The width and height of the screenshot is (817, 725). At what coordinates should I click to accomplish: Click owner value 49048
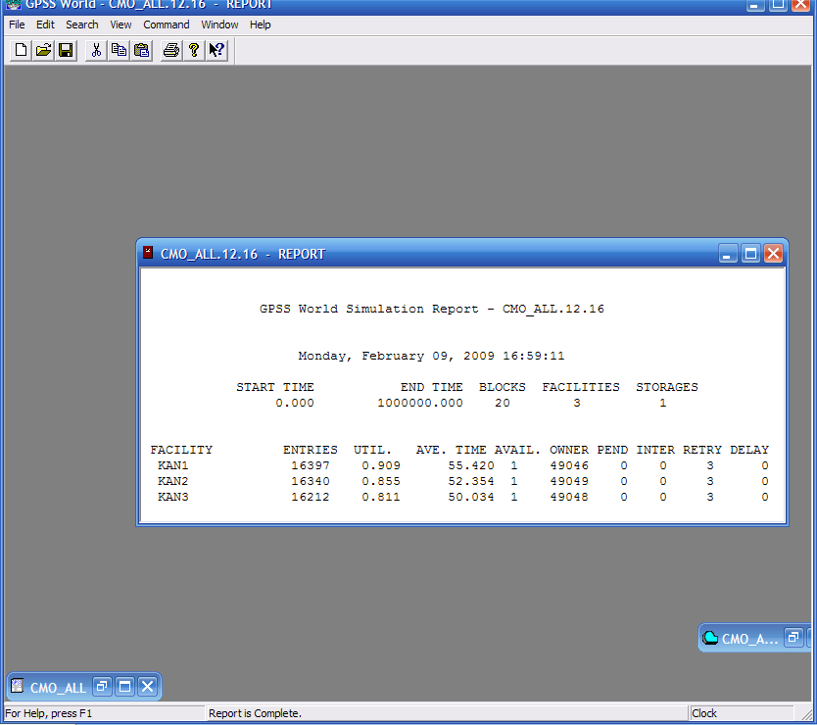click(569, 497)
